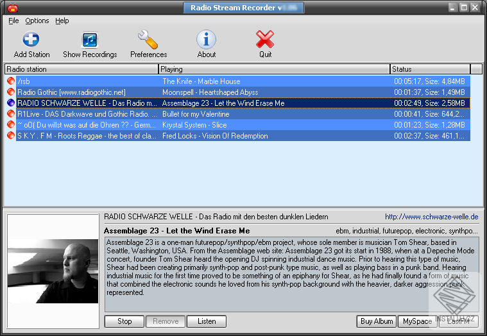Screen dimensions: 487x336
Task: Click the 00:01:23, Size: 1,28MB status cell
Action: tap(429, 125)
